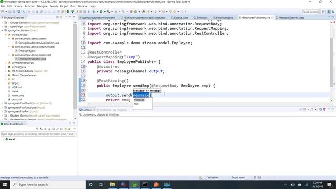Toggle code folding at line 18
Image resolution: width=336 pixels, height=189 pixels.
(x=86, y=80)
